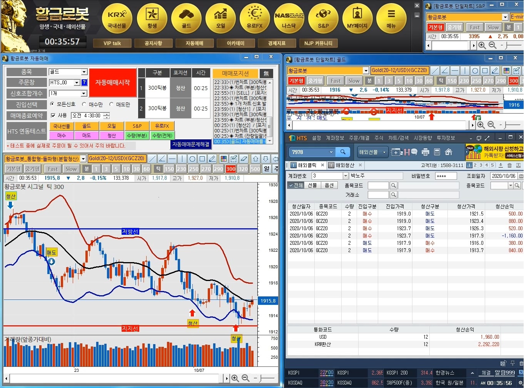This screenshot has height=388, width=524.
Task: Open the 주문창 HTS_00 dropdown
Action: [x=77, y=82]
